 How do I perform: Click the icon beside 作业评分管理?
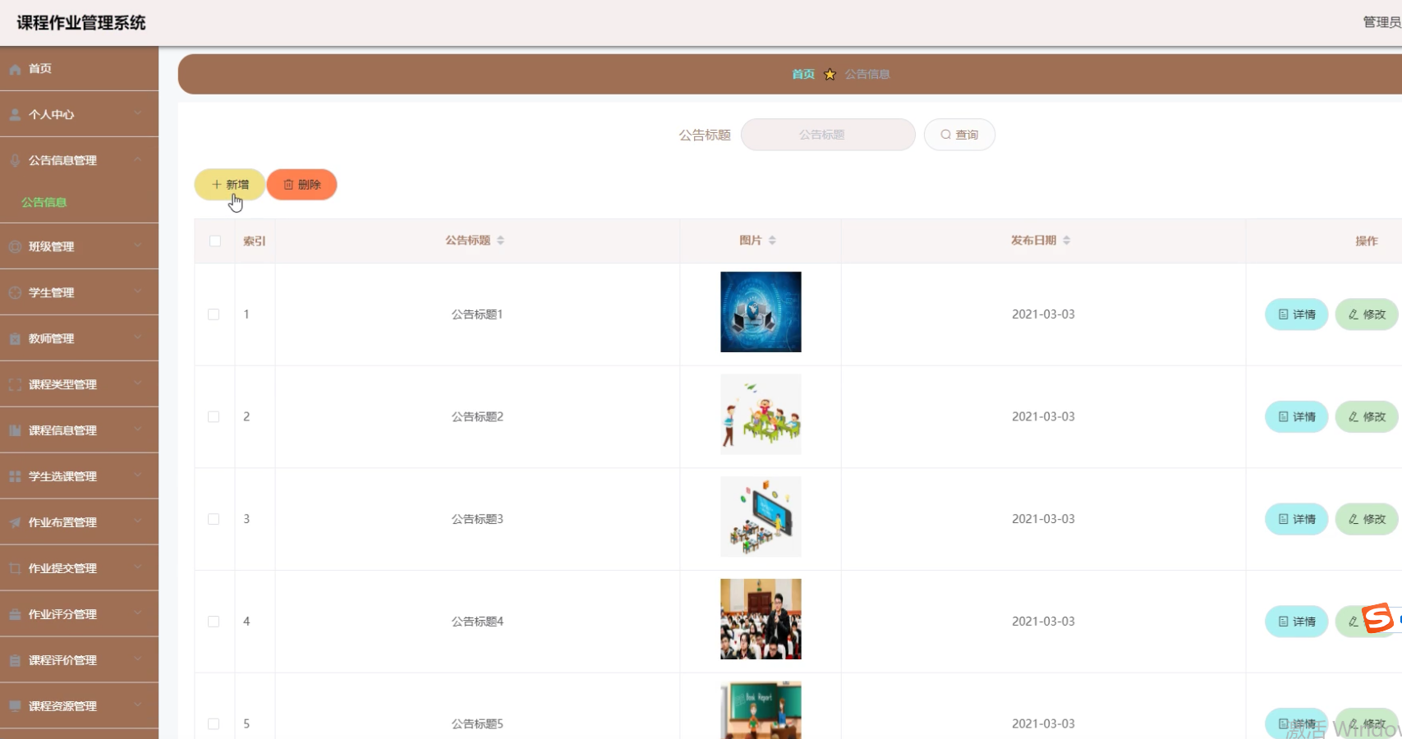tap(15, 614)
